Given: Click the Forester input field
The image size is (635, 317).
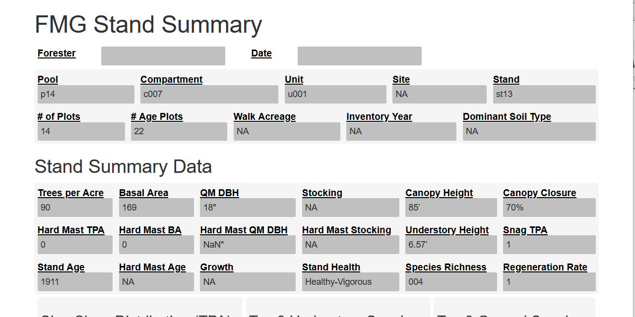Looking at the screenshot, I should (x=163, y=56).
